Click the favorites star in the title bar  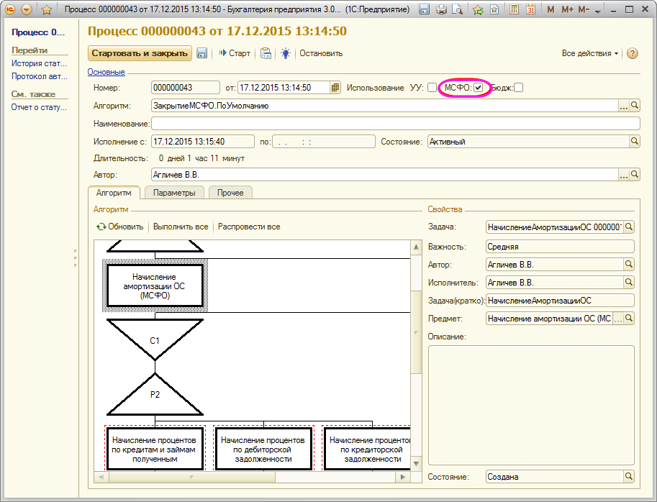pyautogui.click(x=46, y=10)
